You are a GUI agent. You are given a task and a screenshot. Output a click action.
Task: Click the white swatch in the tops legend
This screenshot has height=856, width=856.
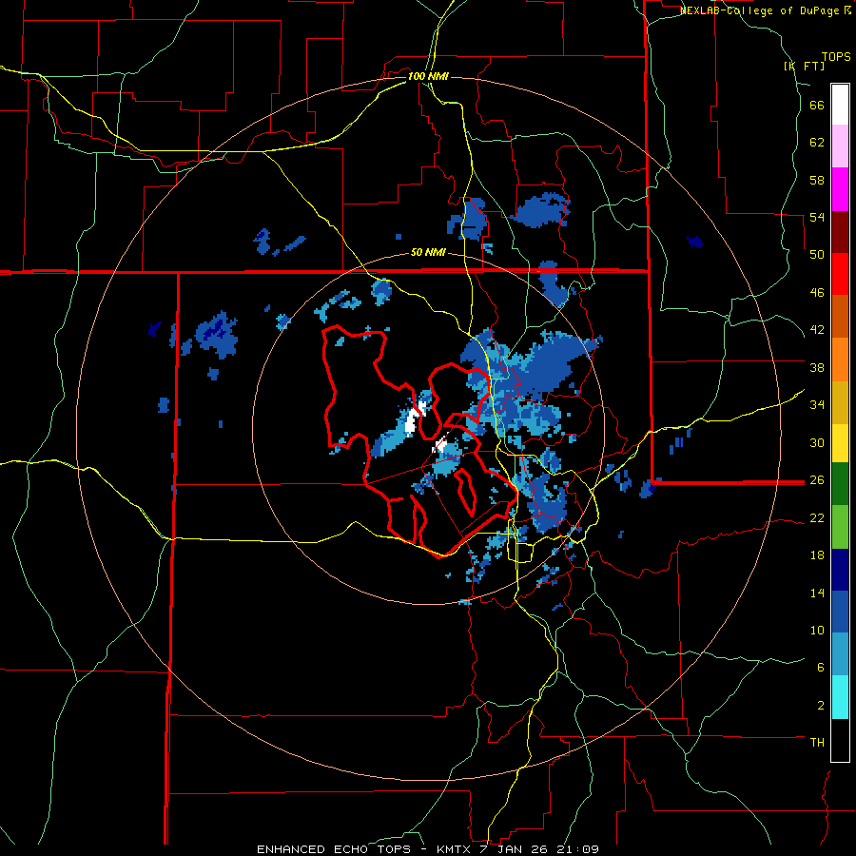(x=840, y=105)
